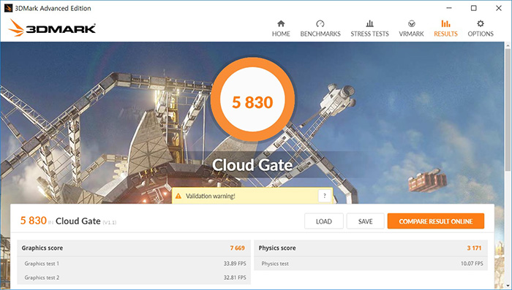Click the Validation warning! banner
This screenshot has height=290, width=512.
click(x=252, y=196)
